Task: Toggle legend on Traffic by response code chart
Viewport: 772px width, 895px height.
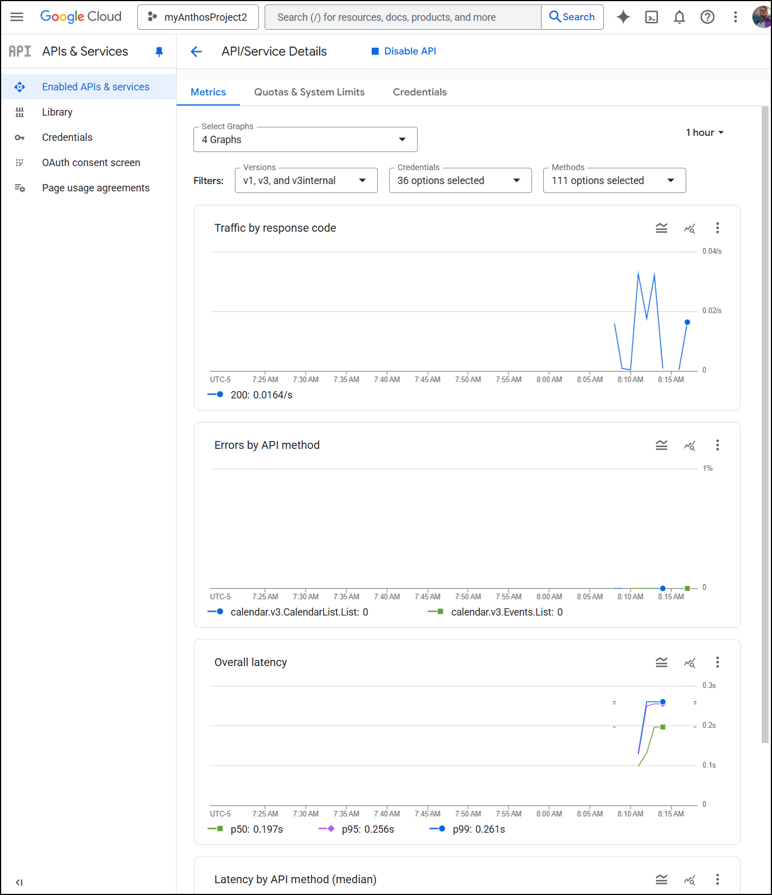Action: [662, 228]
